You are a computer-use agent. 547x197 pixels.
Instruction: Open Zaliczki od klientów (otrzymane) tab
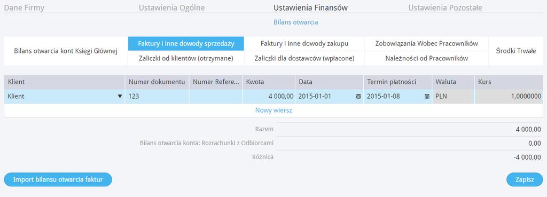pyautogui.click(x=186, y=58)
